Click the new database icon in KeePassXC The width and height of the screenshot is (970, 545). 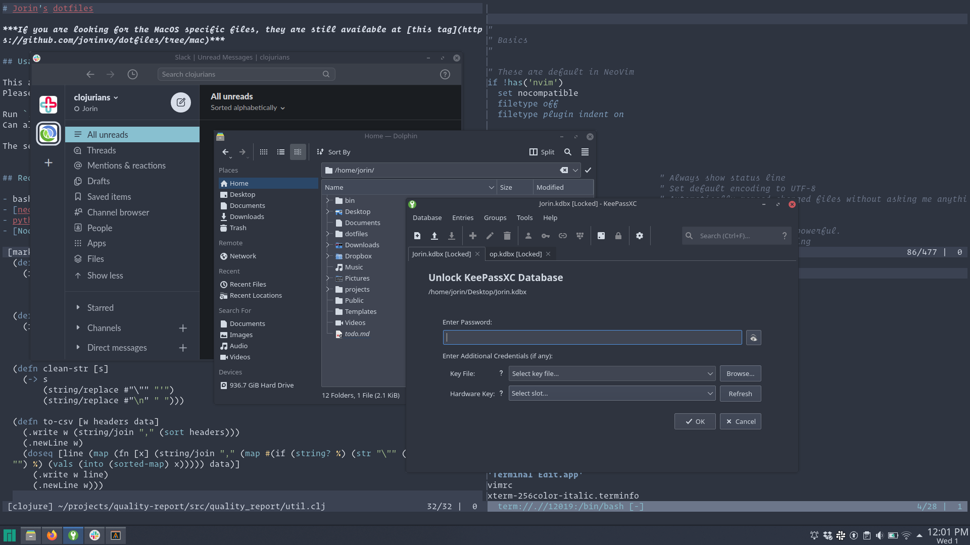pos(417,236)
